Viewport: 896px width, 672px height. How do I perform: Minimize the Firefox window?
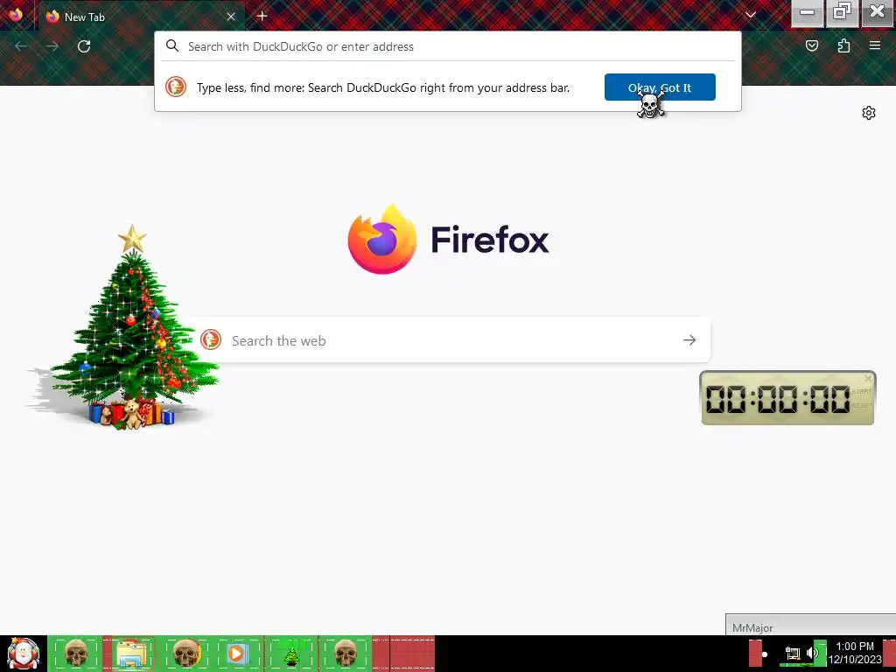807,12
